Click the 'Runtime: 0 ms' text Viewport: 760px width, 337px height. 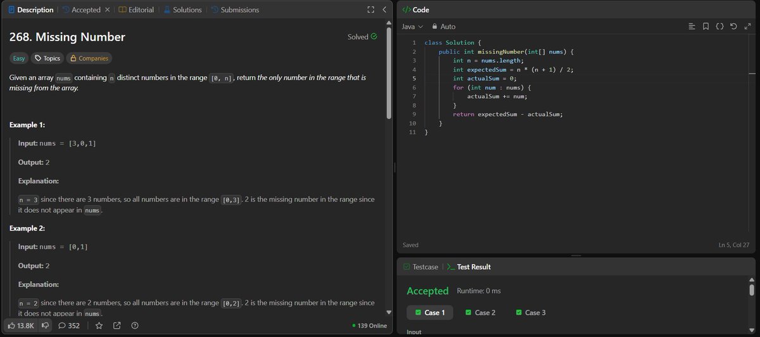[x=479, y=291]
